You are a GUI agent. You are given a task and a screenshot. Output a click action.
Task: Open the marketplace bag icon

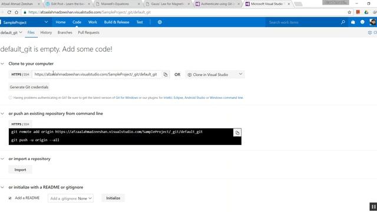pyautogui.click(x=353, y=22)
